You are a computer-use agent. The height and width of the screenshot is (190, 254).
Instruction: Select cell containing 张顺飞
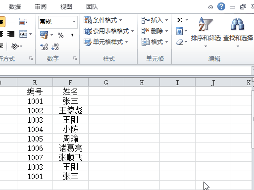click(70, 157)
